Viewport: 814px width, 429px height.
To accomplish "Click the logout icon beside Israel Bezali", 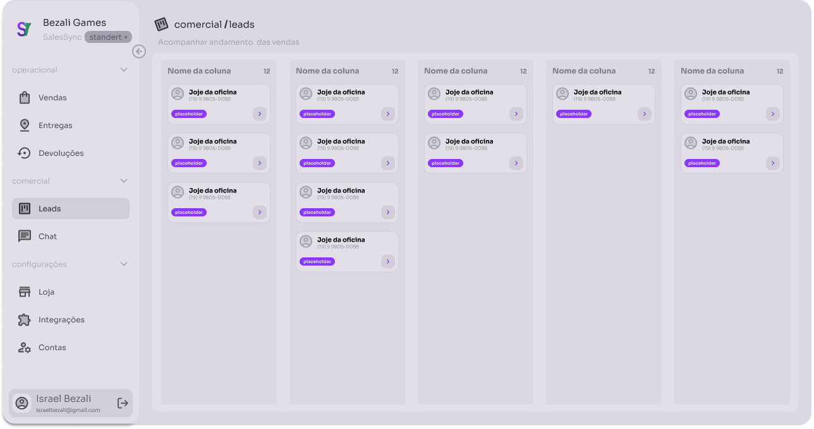I will [123, 403].
